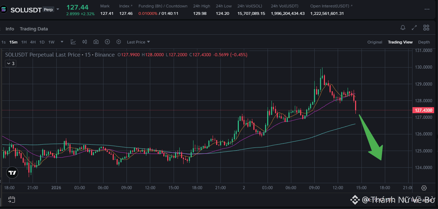Select the 1W timeframe
This screenshot has height=209, width=438.
(51, 42)
